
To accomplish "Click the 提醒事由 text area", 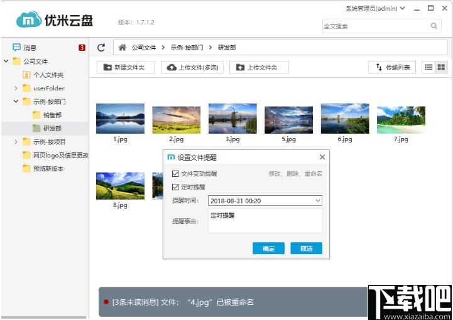I will pyautogui.click(x=265, y=221).
